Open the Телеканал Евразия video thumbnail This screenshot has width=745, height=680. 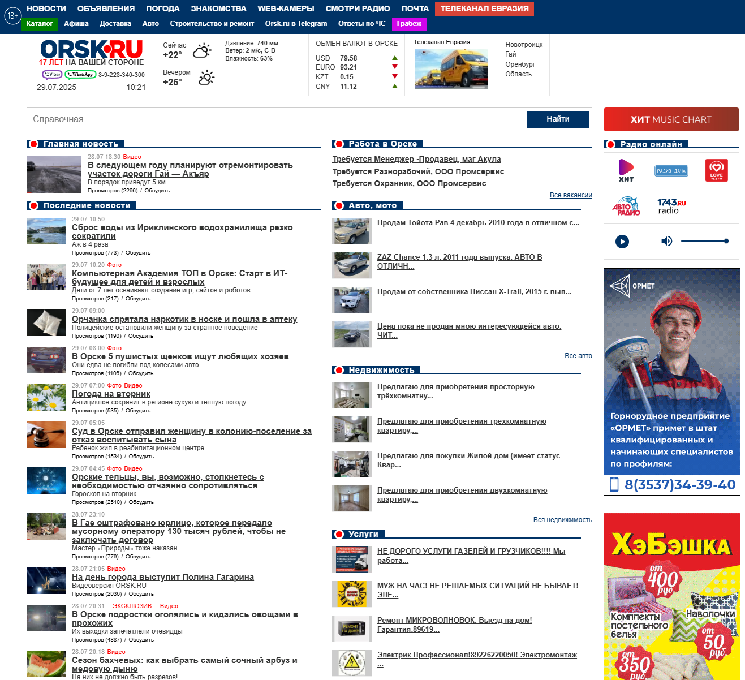[x=451, y=69]
